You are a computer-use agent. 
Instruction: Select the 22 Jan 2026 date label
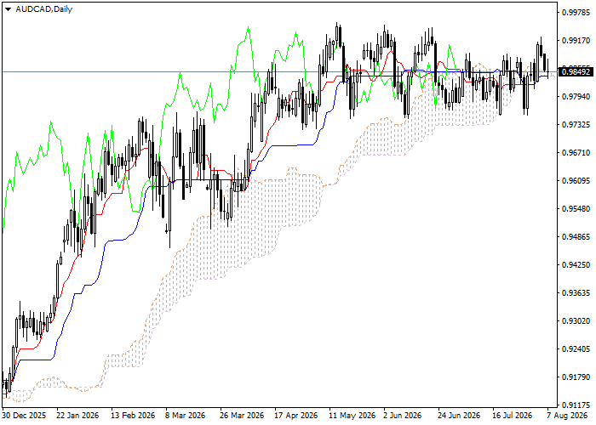78,416
